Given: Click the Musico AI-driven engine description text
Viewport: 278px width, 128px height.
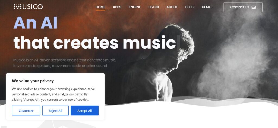Looking at the screenshot, I should pos(65,63).
